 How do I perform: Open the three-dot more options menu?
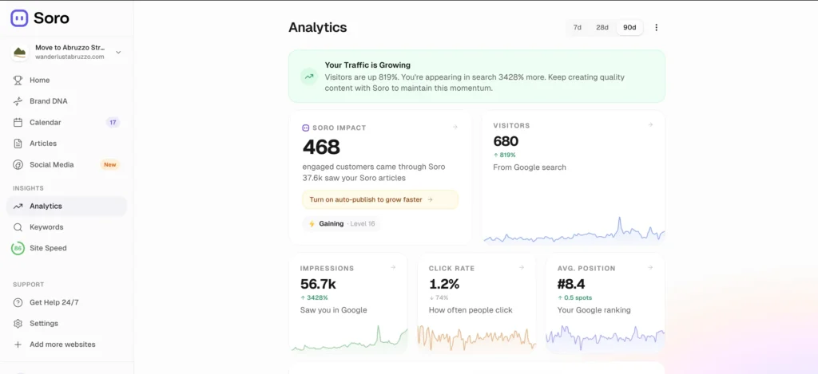click(x=657, y=28)
